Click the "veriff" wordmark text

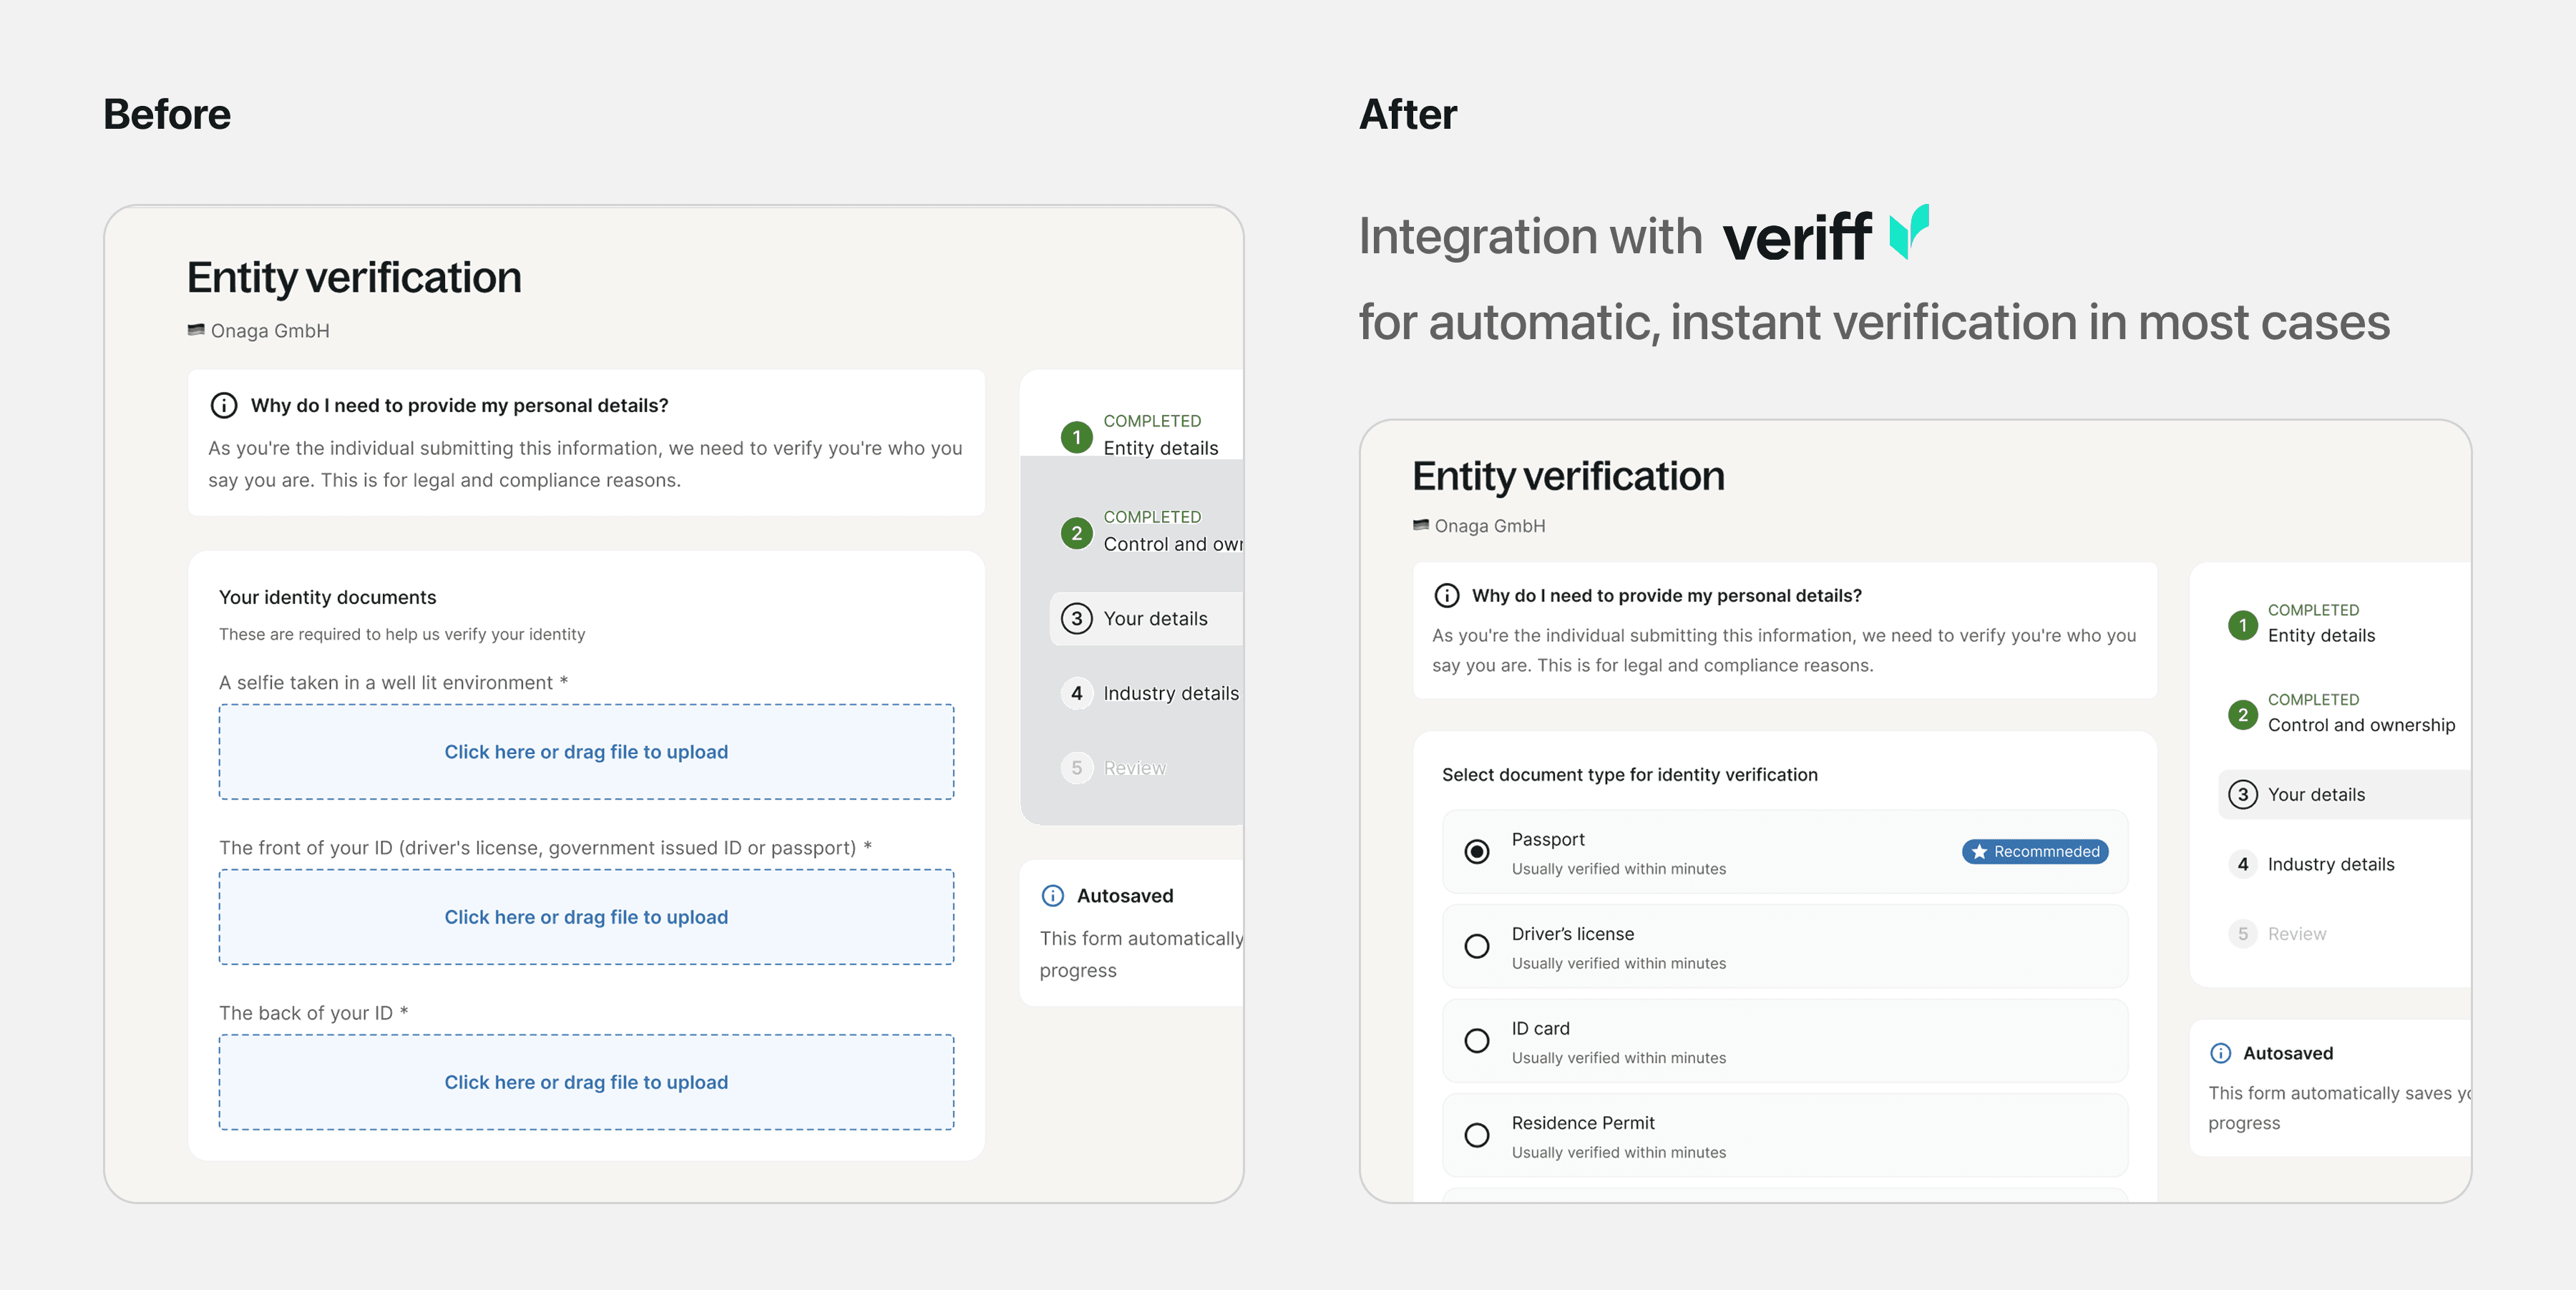point(1797,237)
